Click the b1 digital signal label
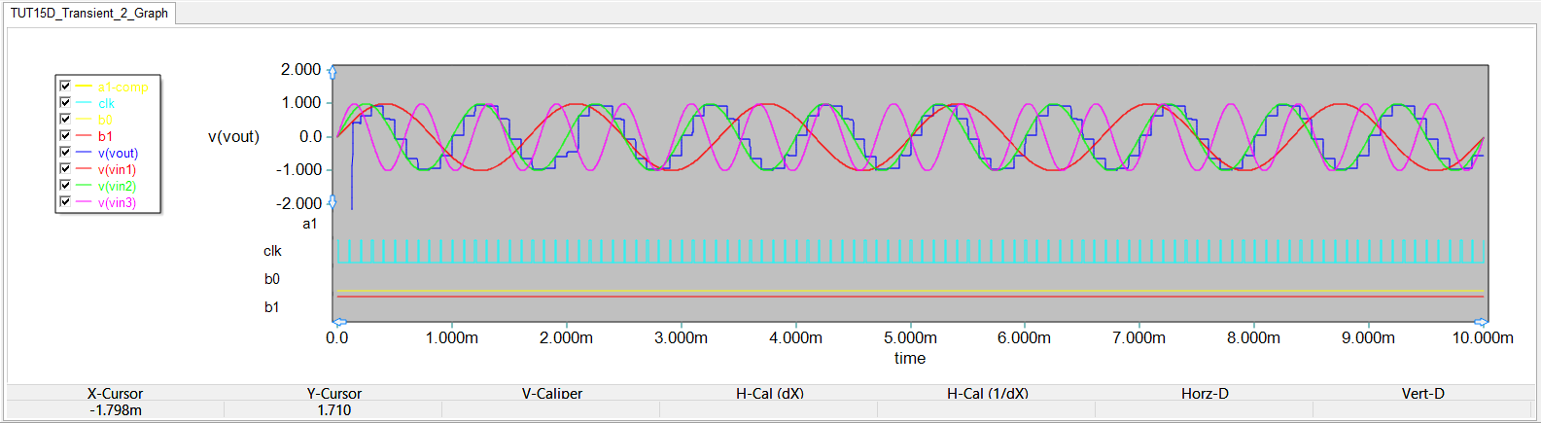Image resolution: width=1541 pixels, height=423 pixels. point(272,307)
